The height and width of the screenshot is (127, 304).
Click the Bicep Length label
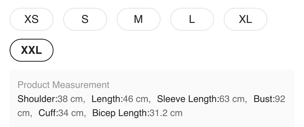[x=120, y=113]
